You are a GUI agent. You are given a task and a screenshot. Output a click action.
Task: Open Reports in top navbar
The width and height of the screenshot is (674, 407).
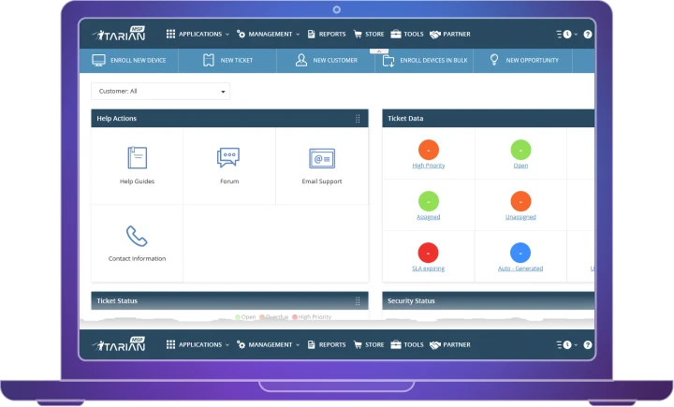click(x=327, y=34)
